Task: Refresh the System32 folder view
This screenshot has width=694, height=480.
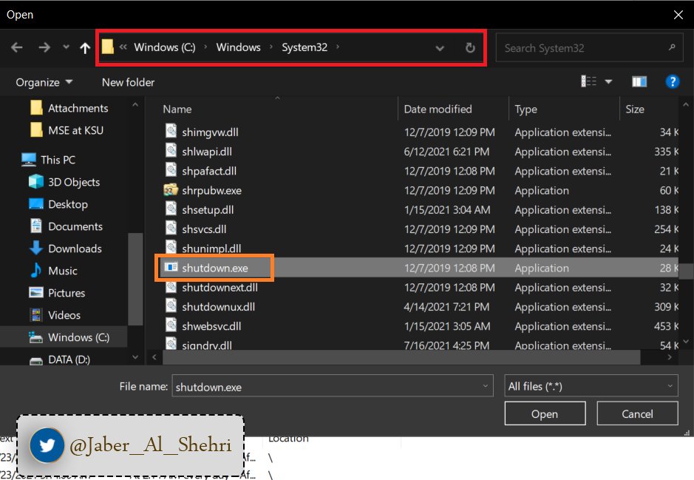Action: pyautogui.click(x=470, y=48)
